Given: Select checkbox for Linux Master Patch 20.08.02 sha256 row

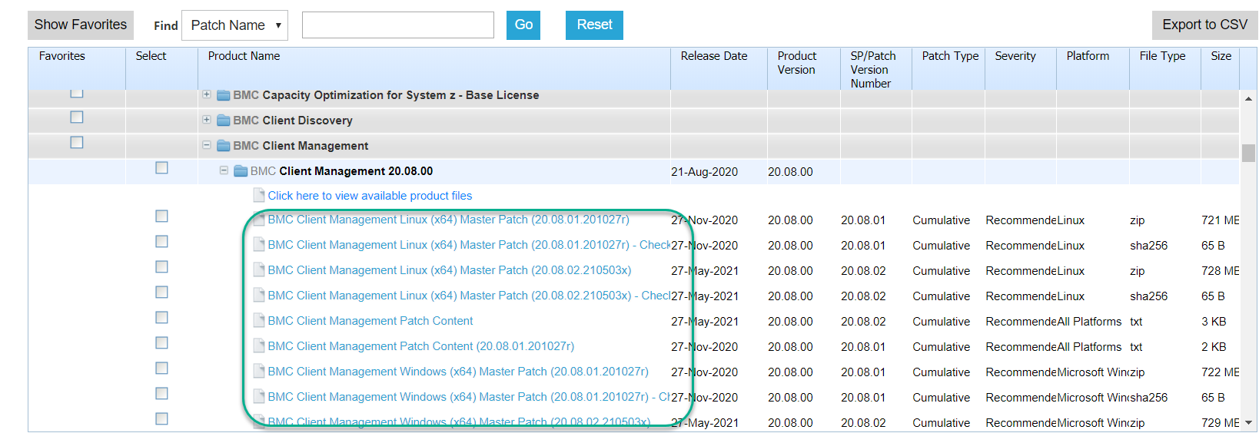Looking at the screenshot, I should point(161,293).
